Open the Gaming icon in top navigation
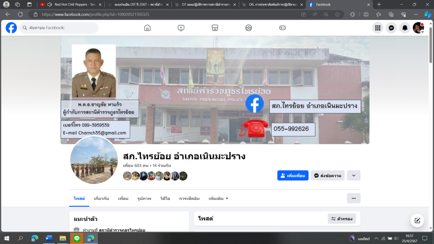This screenshot has height=244, width=434. pyautogui.click(x=282, y=28)
